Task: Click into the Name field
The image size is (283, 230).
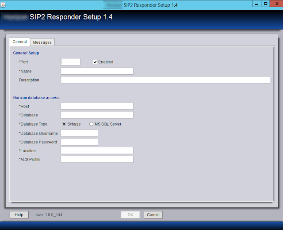Action: point(97,71)
